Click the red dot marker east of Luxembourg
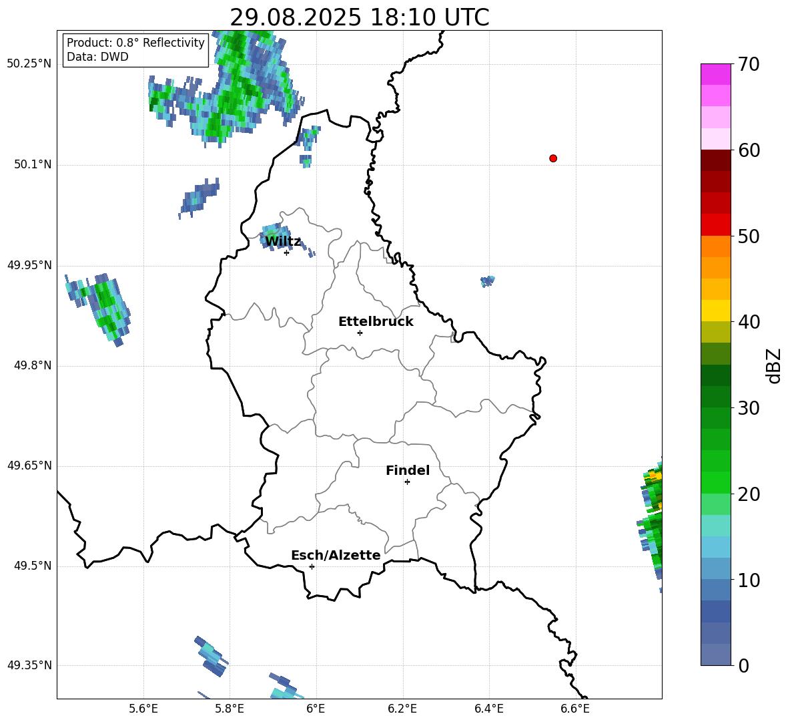 [553, 158]
